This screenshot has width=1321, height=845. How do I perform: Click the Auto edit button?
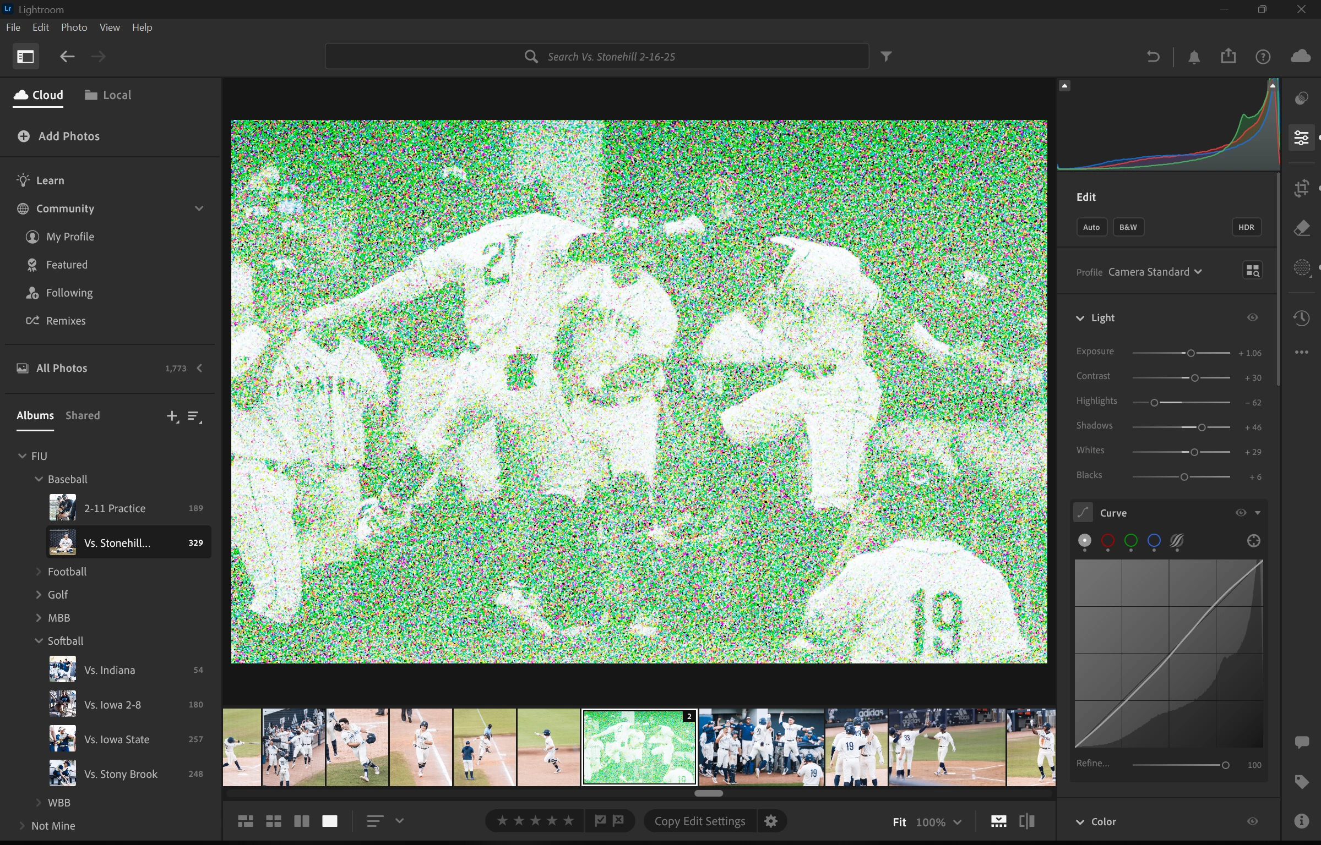1091,227
